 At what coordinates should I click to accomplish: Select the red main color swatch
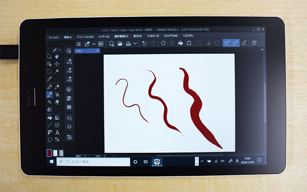point(49,153)
